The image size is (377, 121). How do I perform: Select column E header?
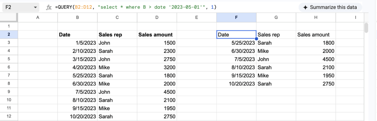197,17
